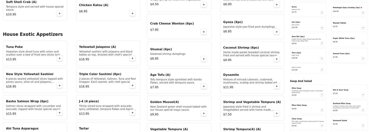Add Uni (2pc) using its plus
The image size is (369, 132).
point(322,27)
